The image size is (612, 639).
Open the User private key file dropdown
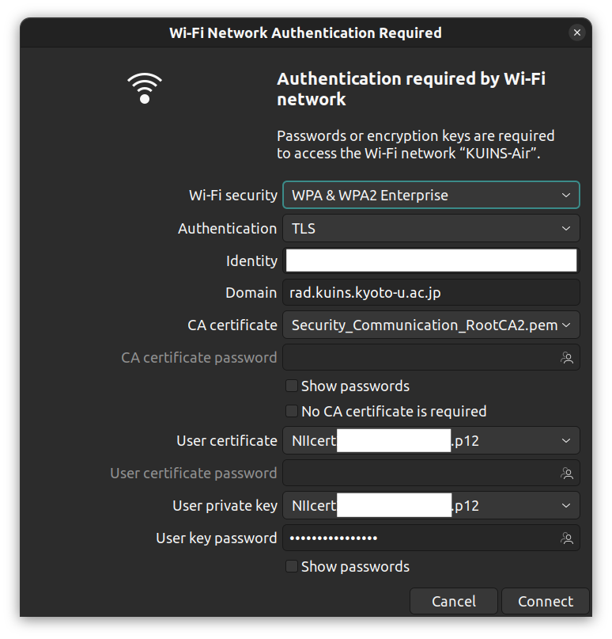(x=431, y=505)
